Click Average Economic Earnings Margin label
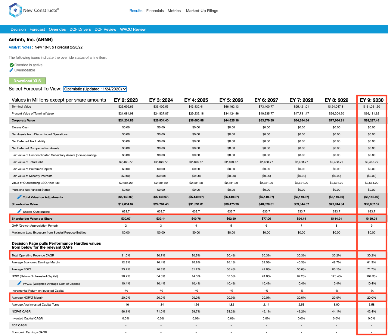 pos(36,262)
